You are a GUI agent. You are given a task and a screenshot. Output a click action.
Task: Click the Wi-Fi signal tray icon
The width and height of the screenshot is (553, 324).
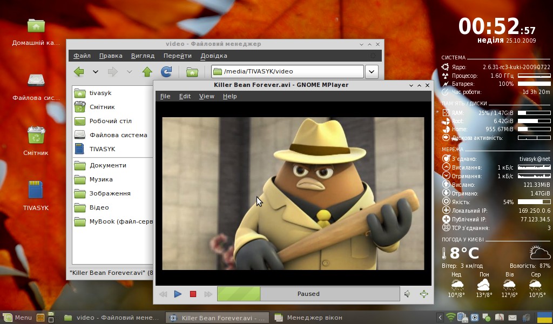[x=450, y=318]
